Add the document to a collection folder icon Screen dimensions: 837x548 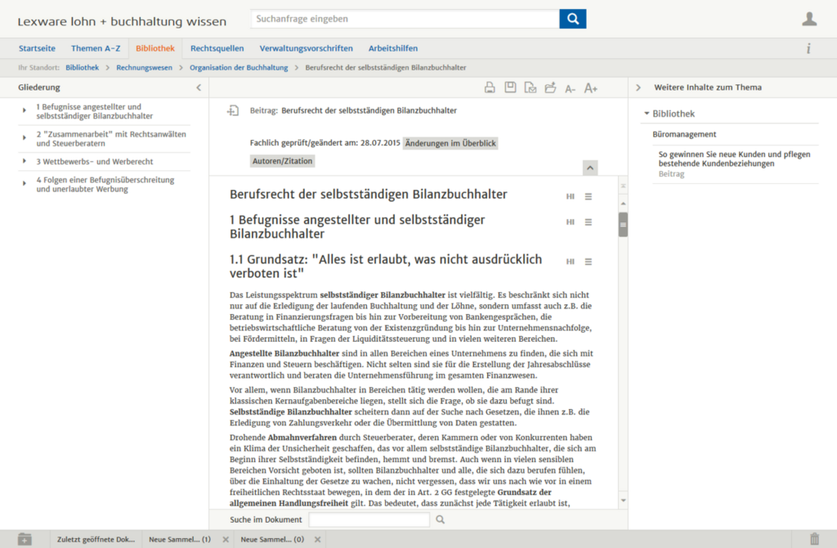pos(550,88)
